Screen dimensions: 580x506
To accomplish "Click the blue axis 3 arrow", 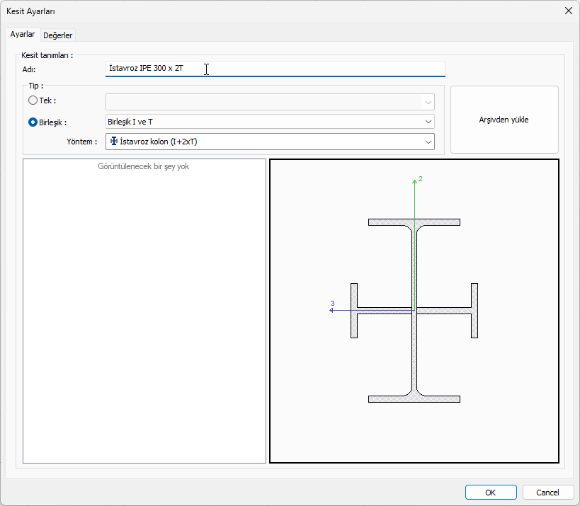I will click(x=332, y=310).
